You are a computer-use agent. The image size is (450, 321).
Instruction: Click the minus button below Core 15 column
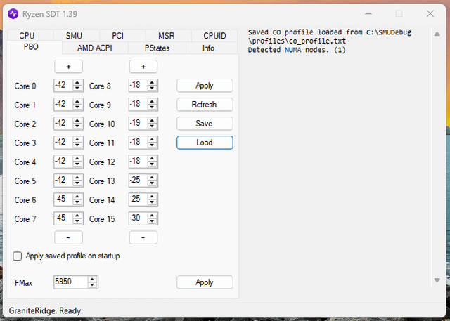(x=143, y=237)
